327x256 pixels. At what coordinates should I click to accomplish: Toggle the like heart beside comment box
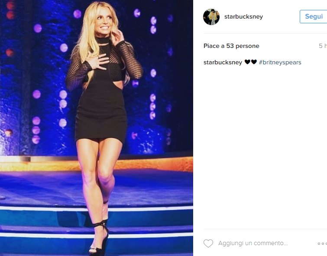[208, 243]
